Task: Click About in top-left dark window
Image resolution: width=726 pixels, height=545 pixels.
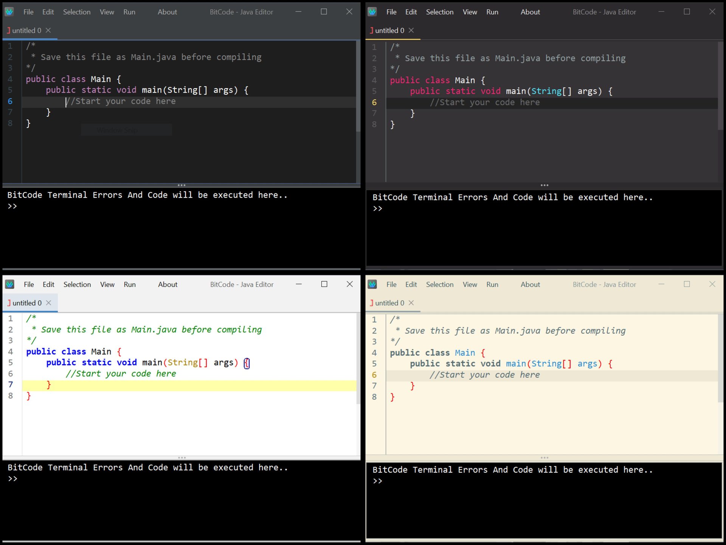Action: pos(167,12)
